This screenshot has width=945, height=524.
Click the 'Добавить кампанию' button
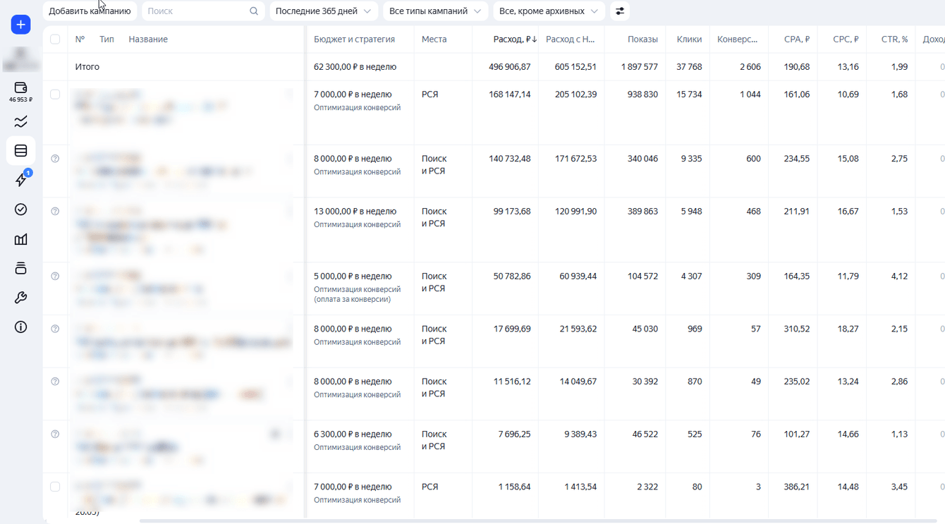pos(90,11)
